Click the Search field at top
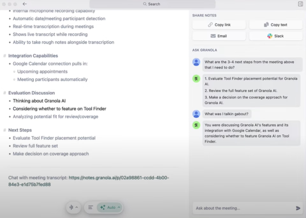 coord(152,4)
